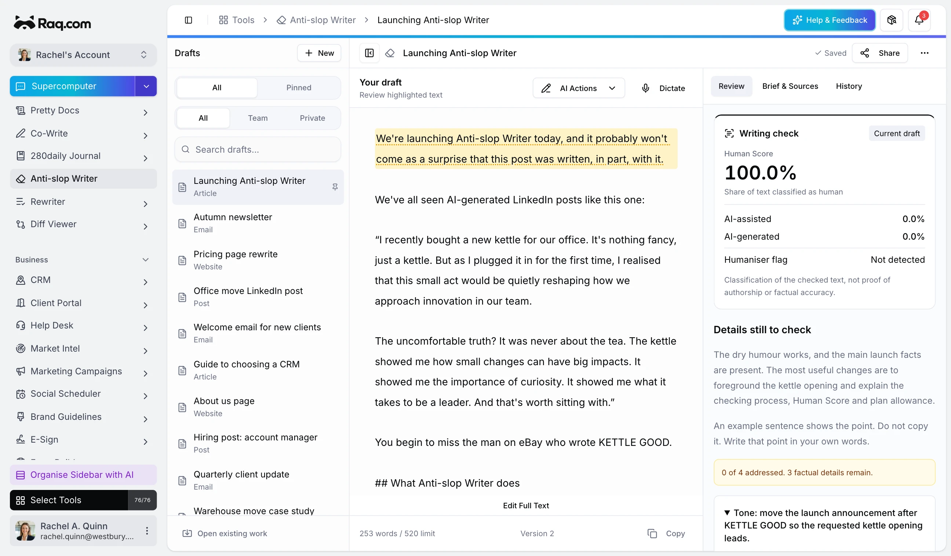This screenshot has width=951, height=556.
Task: Create a New draft
Action: [x=319, y=53]
